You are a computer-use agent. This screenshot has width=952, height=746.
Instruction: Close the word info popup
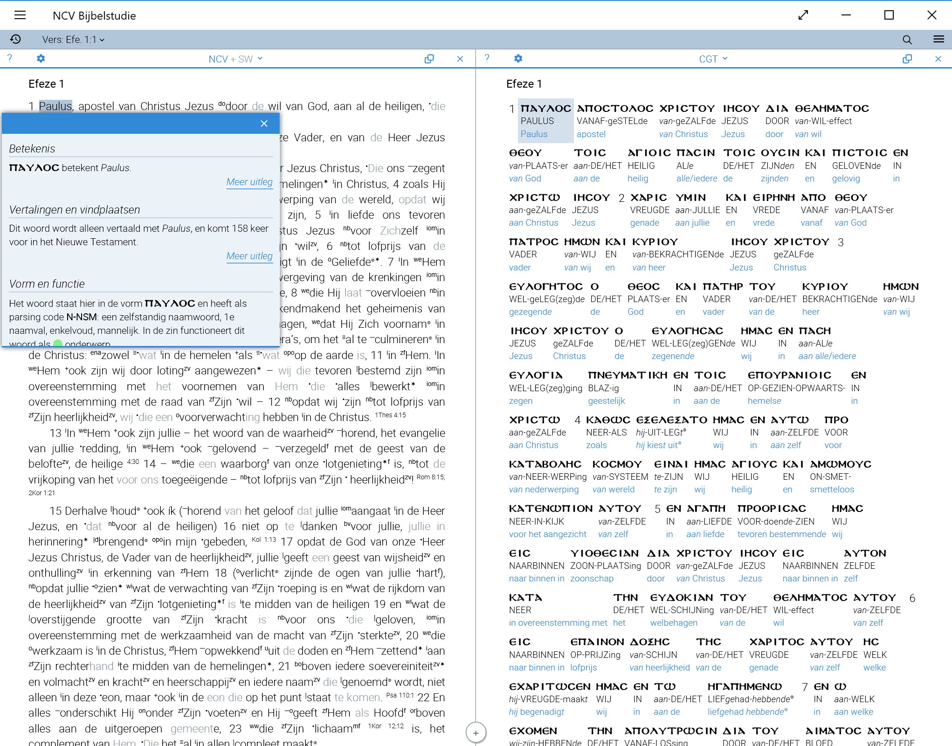click(264, 124)
